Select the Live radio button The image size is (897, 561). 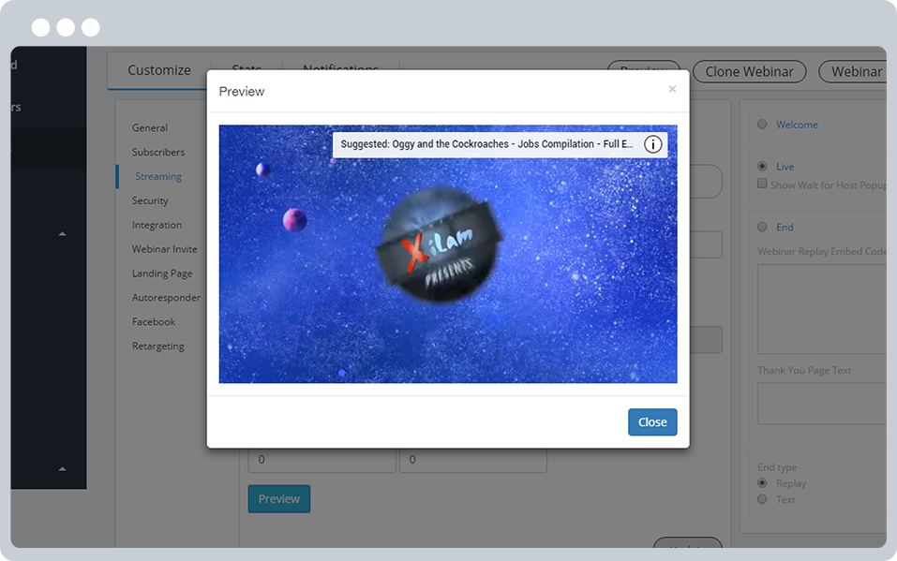(762, 167)
